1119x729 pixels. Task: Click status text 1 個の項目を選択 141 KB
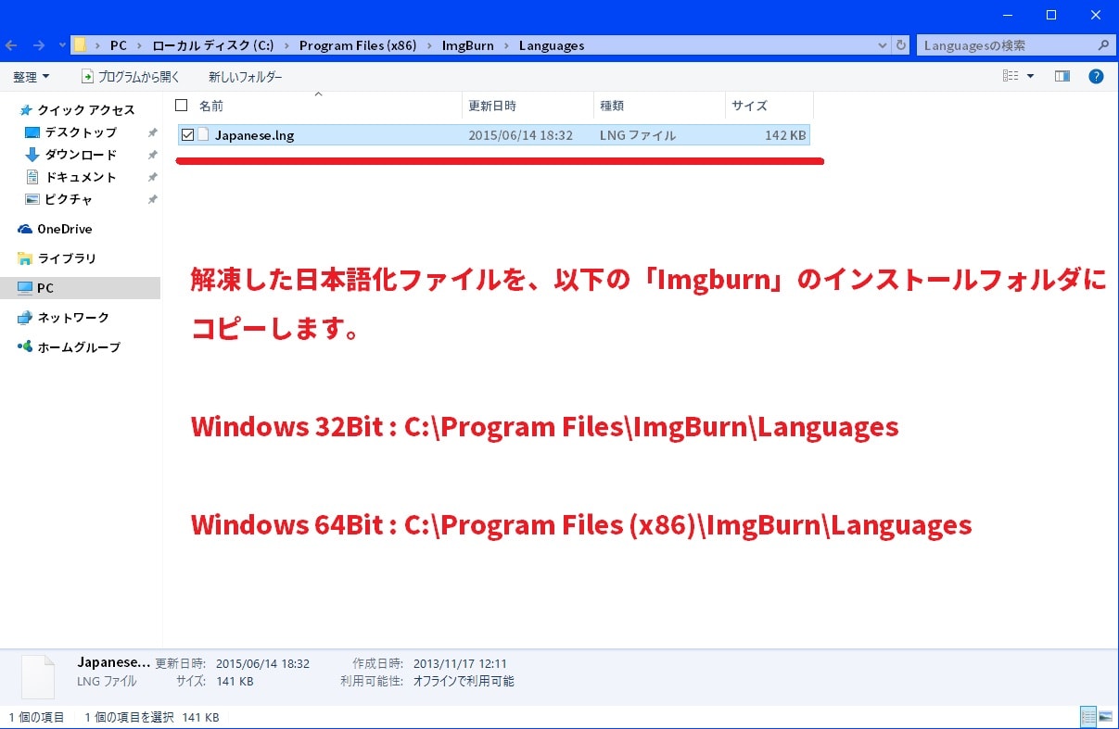tap(152, 717)
